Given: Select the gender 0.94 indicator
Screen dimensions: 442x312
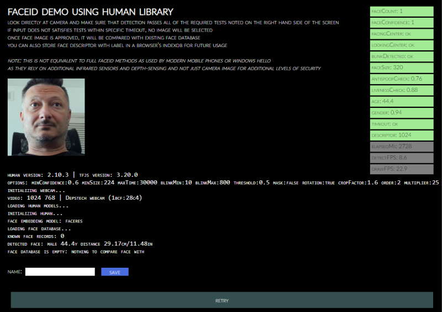Looking at the screenshot, I should tap(402, 113).
